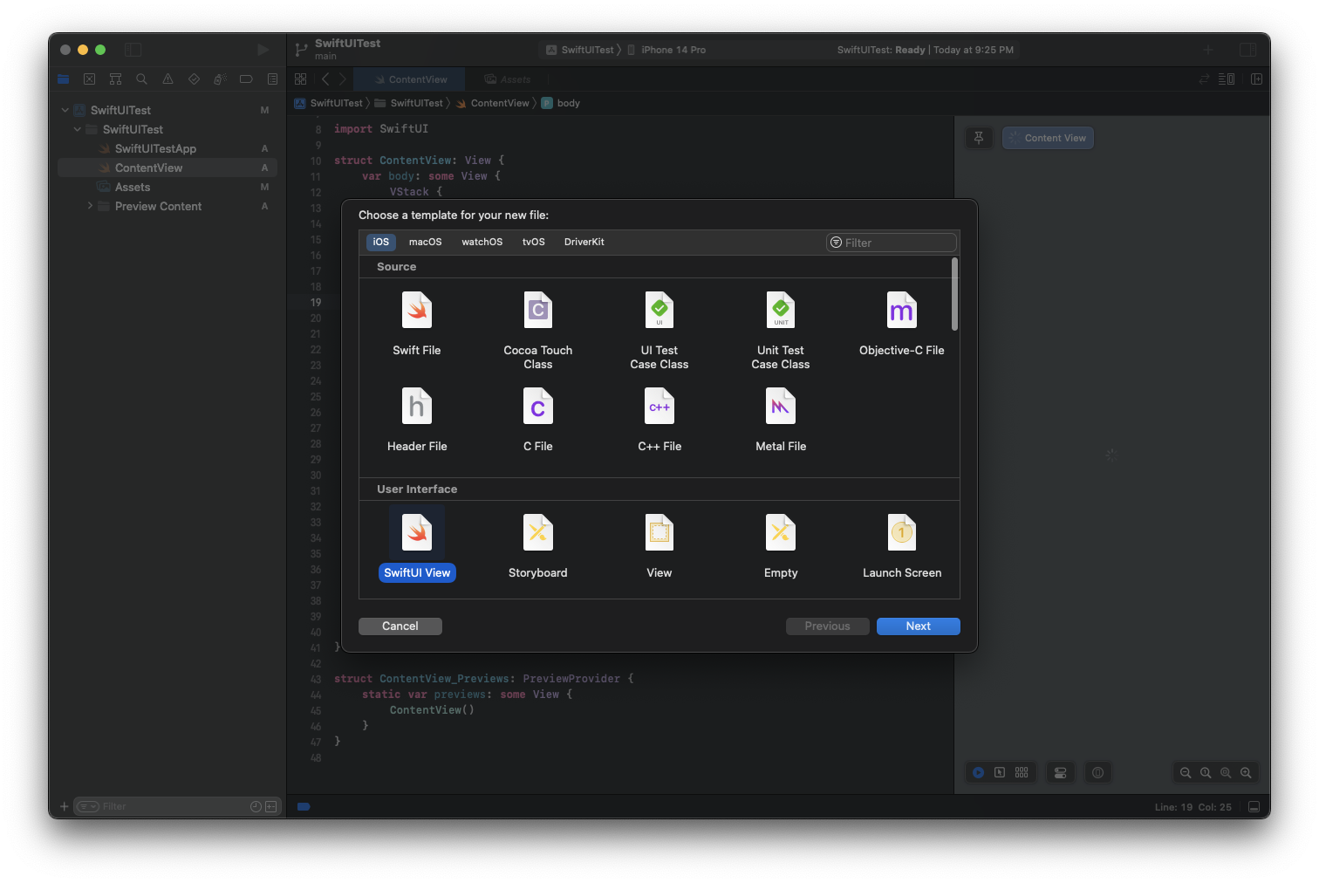The width and height of the screenshot is (1319, 883).
Task: Open the Project navigator folder icon
Action: pos(63,79)
